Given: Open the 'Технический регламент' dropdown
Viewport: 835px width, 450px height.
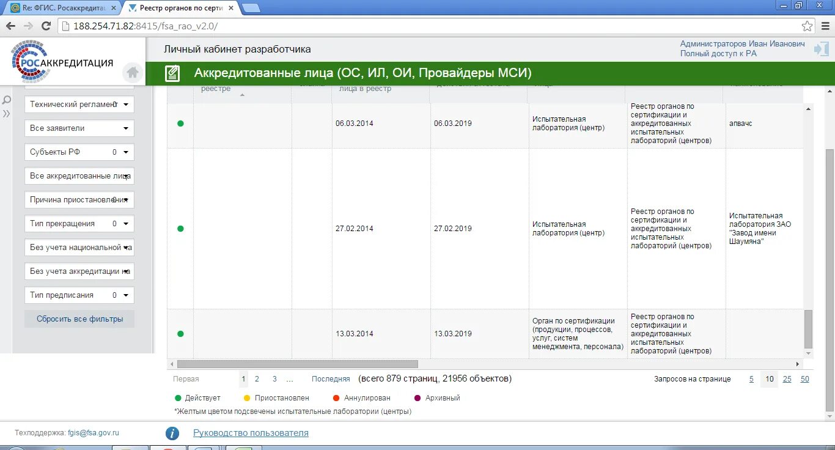Looking at the screenshot, I should [x=79, y=105].
